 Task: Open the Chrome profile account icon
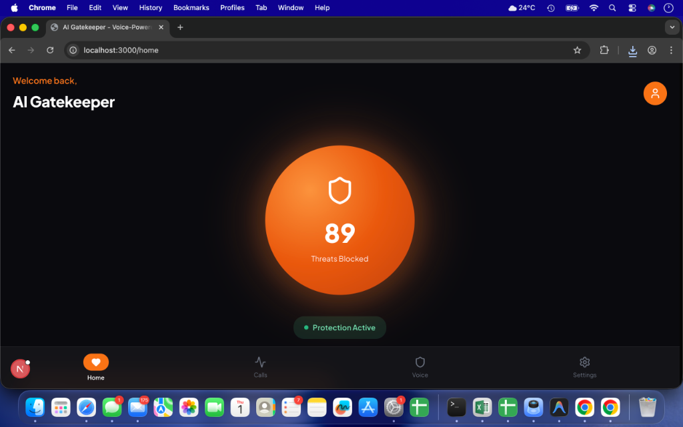pos(652,50)
